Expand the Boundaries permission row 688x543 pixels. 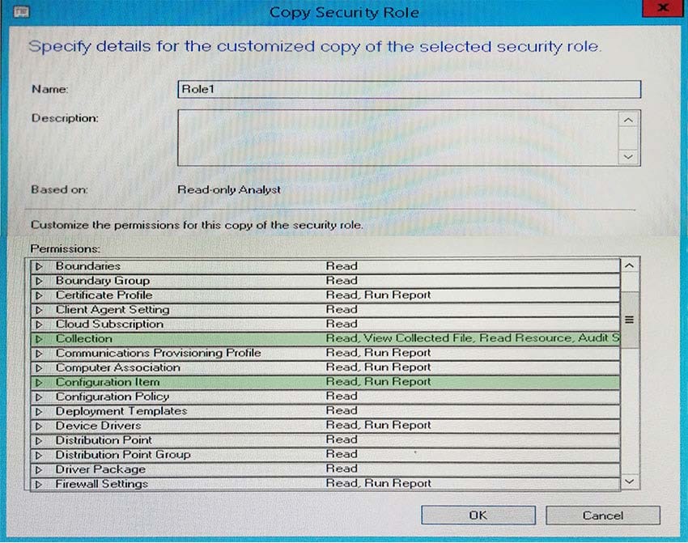point(38,266)
